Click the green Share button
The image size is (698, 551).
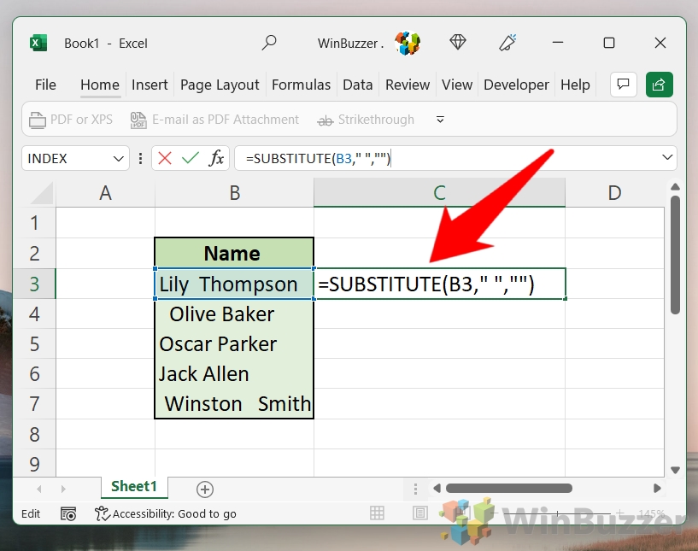click(660, 84)
